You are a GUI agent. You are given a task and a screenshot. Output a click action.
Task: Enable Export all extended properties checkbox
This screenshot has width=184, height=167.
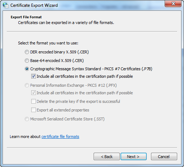[33, 110]
